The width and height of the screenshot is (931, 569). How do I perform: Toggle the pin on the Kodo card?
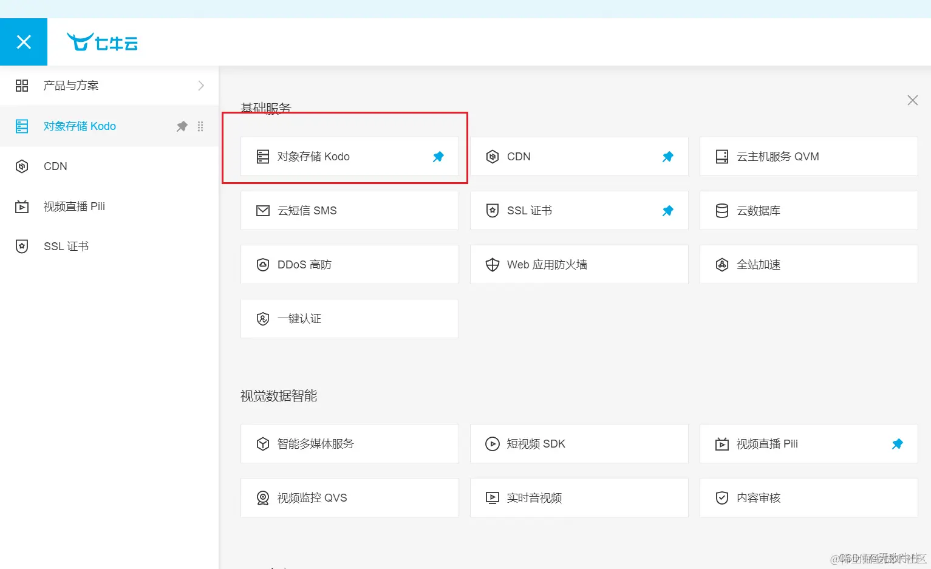pos(438,157)
